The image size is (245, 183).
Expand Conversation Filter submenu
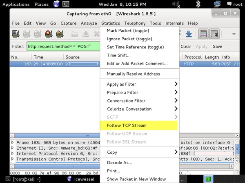pyautogui.click(x=139, y=101)
